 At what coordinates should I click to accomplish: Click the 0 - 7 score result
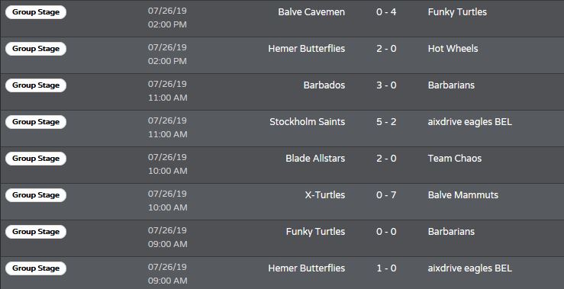[x=386, y=195]
